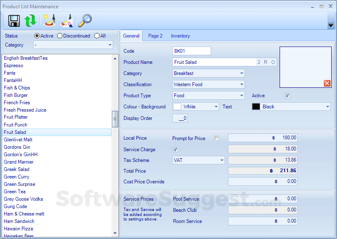Click the delete product eraser icon
This screenshot has height=239, width=337.
pos(66,21)
